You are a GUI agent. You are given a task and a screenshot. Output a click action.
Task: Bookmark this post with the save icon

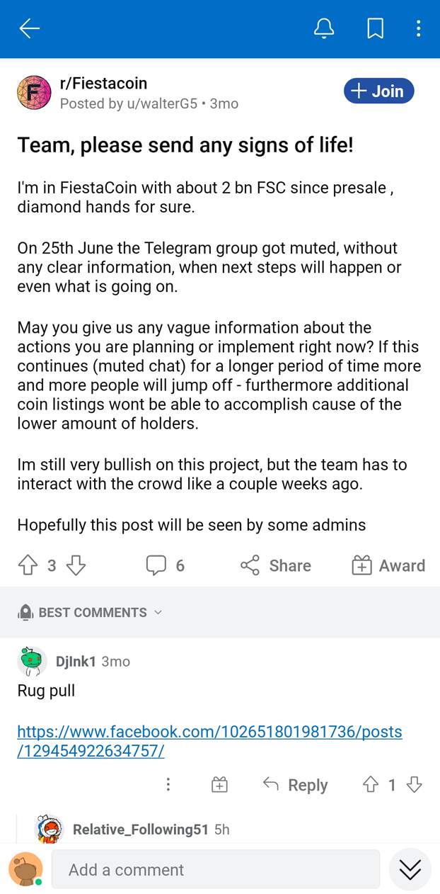(x=375, y=28)
